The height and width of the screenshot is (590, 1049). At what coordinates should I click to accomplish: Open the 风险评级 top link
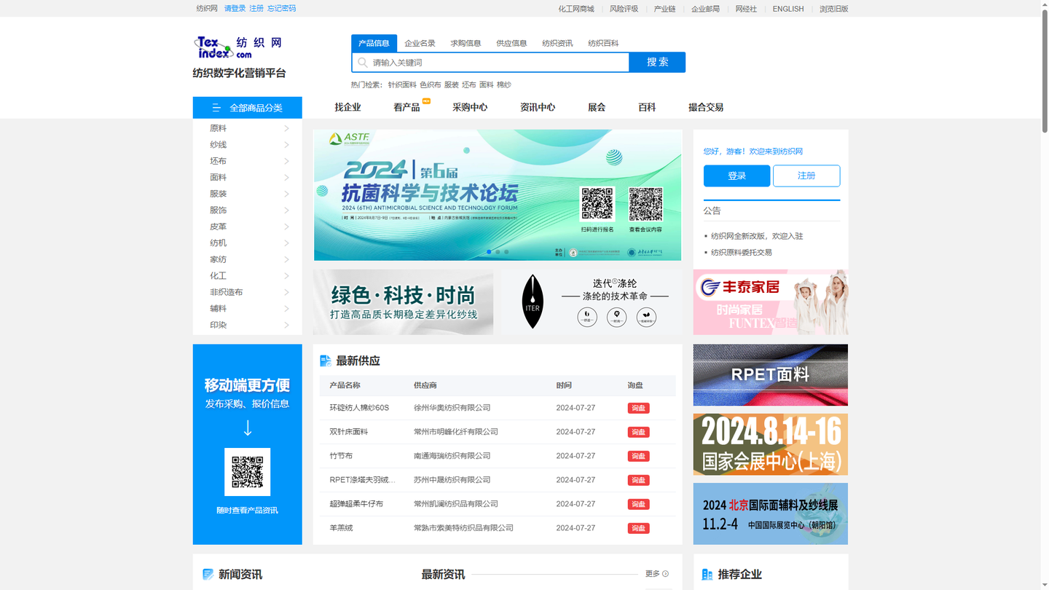pos(624,9)
